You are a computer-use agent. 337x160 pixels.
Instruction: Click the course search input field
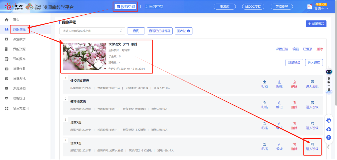click(90, 31)
